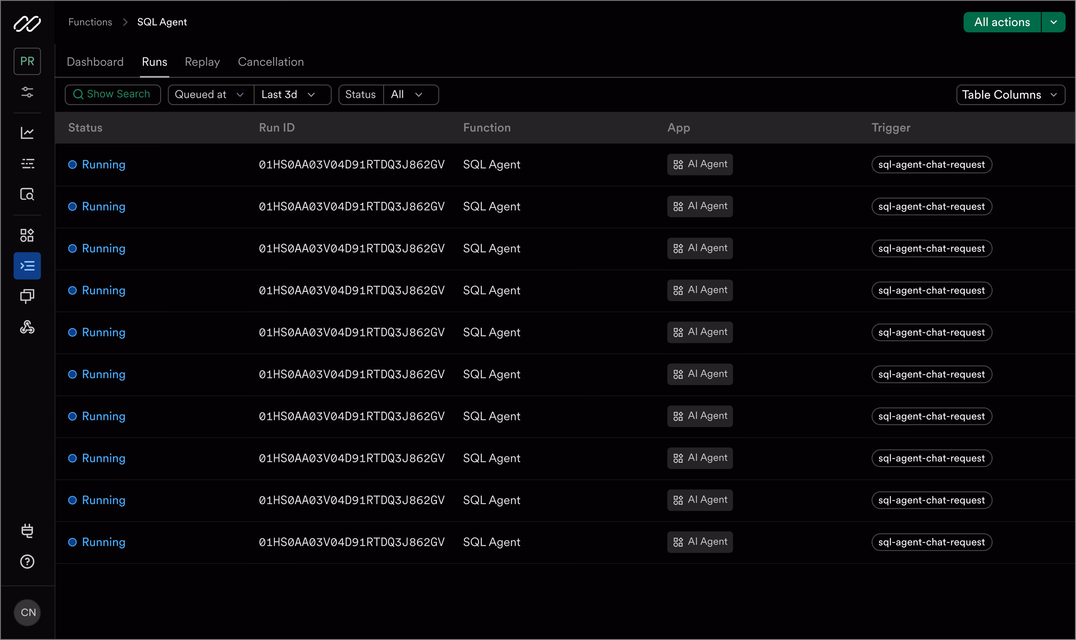Click the Trigger column header
Viewport: 1076px width, 640px height.
[891, 128]
